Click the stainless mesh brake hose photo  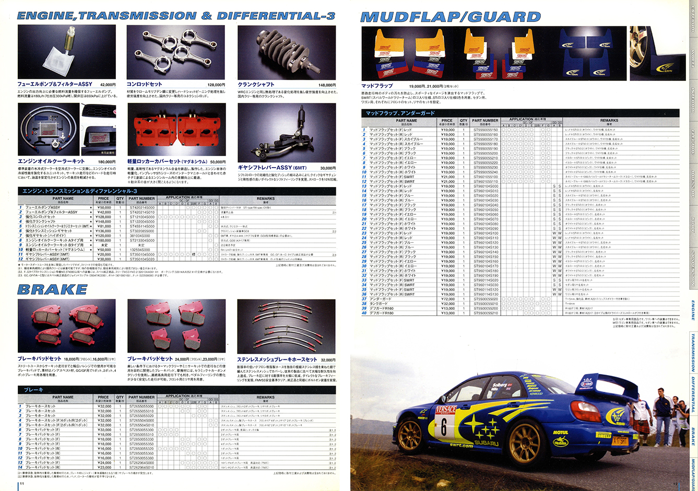(287, 326)
